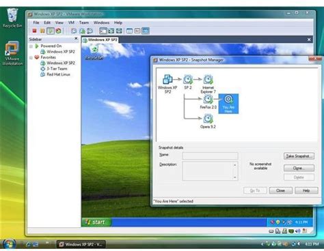This screenshot has width=324, height=251.
Task: Select the FireFox 2.0 snapshot
Action: tap(208, 102)
